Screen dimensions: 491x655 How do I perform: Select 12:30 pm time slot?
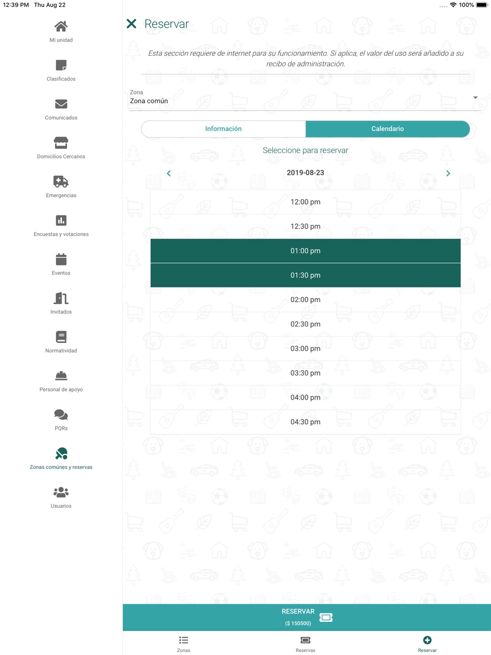tap(305, 226)
